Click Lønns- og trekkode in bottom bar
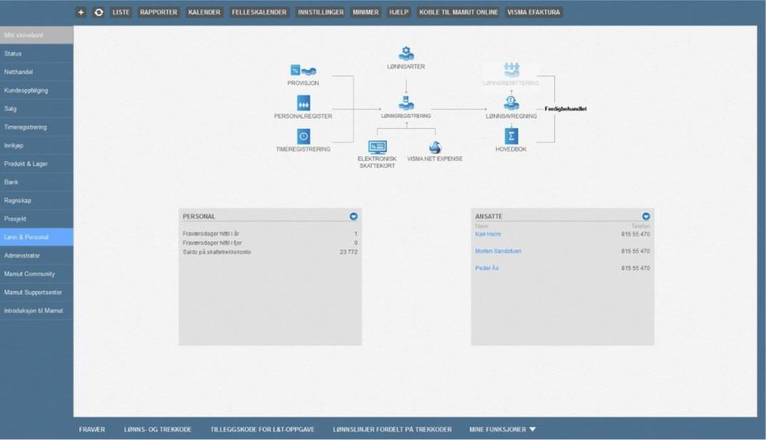The width and height of the screenshot is (766, 440). point(158,429)
